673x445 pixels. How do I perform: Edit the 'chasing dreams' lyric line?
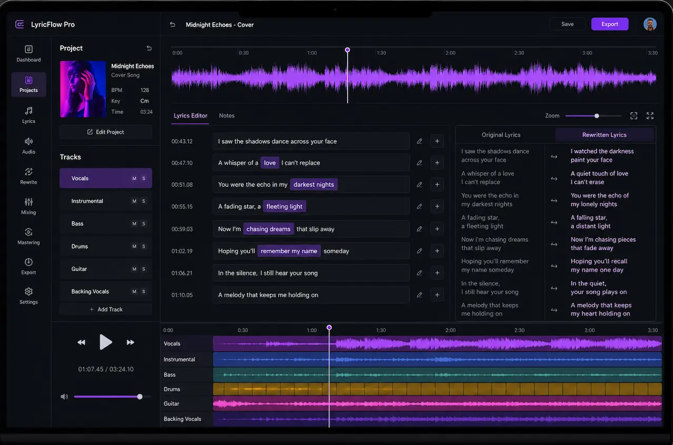coord(419,229)
